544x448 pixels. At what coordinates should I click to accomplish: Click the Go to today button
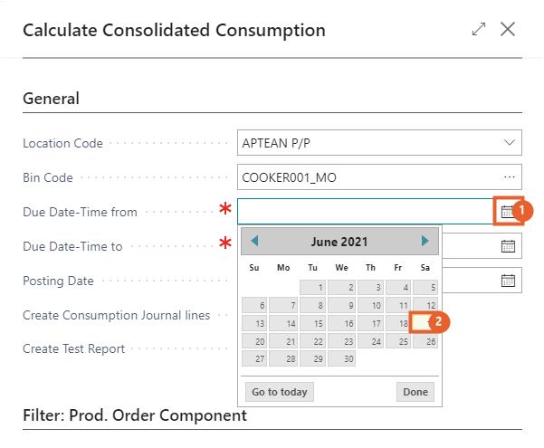[280, 392]
